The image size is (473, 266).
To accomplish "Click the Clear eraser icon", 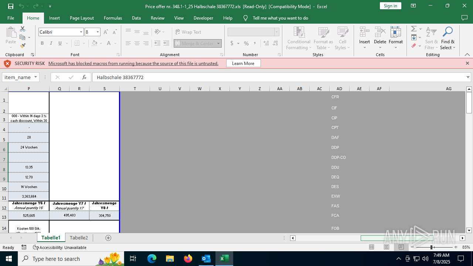I will pyautogui.click(x=414, y=46).
